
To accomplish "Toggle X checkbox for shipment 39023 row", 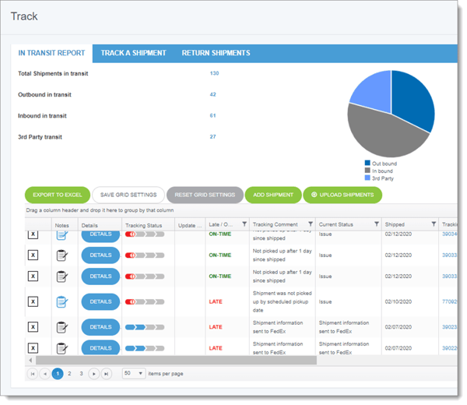I will click(33, 327).
